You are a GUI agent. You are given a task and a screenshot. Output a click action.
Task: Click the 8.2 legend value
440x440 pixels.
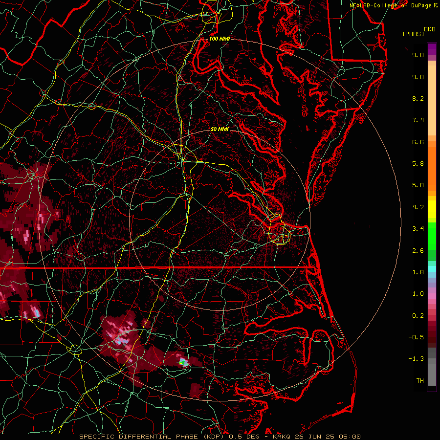tap(418, 98)
